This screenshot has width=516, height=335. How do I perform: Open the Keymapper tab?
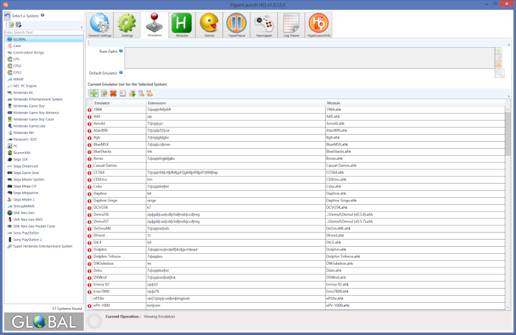[x=264, y=25]
